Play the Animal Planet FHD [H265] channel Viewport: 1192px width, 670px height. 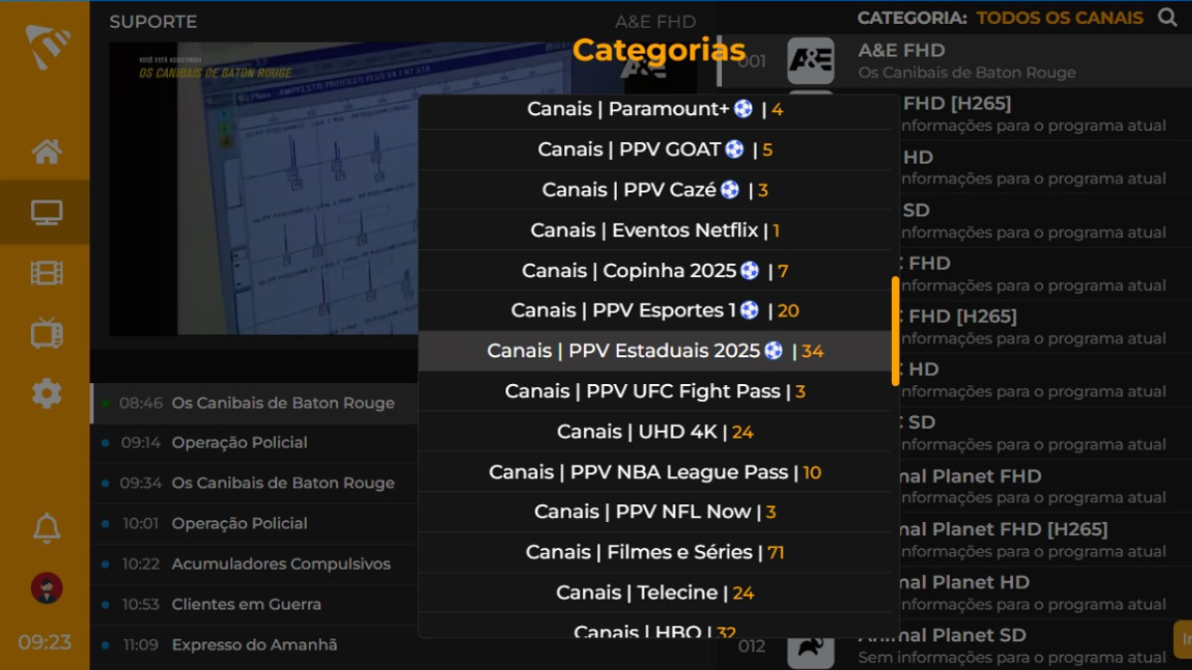click(1045, 539)
